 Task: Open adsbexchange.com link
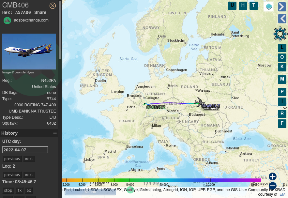[x=31, y=20]
